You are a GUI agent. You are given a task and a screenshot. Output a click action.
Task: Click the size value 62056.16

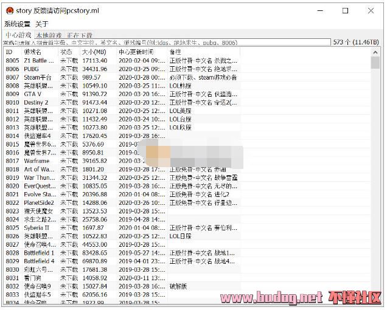point(95,295)
